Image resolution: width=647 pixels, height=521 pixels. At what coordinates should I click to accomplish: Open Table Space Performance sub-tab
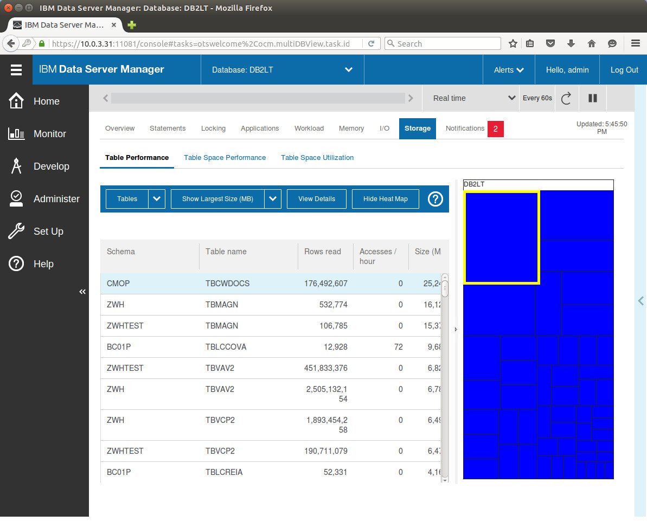[x=225, y=158]
